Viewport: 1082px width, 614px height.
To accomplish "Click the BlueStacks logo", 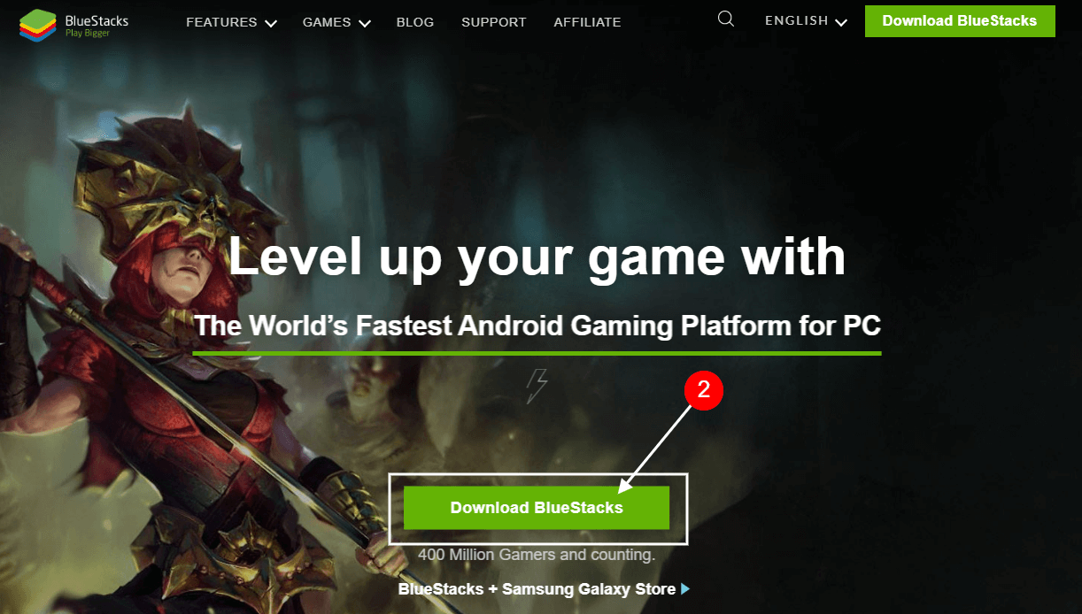I will [73, 26].
